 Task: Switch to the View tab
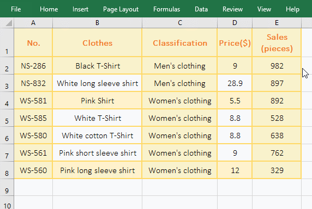coord(264,9)
